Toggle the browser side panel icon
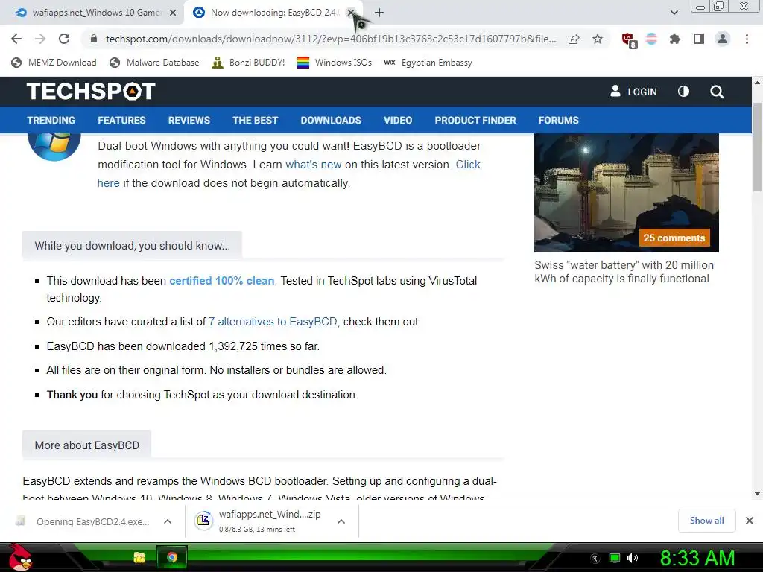The width and height of the screenshot is (763, 572). click(x=699, y=39)
